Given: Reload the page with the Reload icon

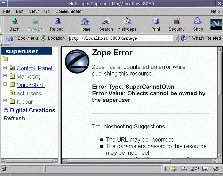Looking at the screenshot, I should 57,21.
